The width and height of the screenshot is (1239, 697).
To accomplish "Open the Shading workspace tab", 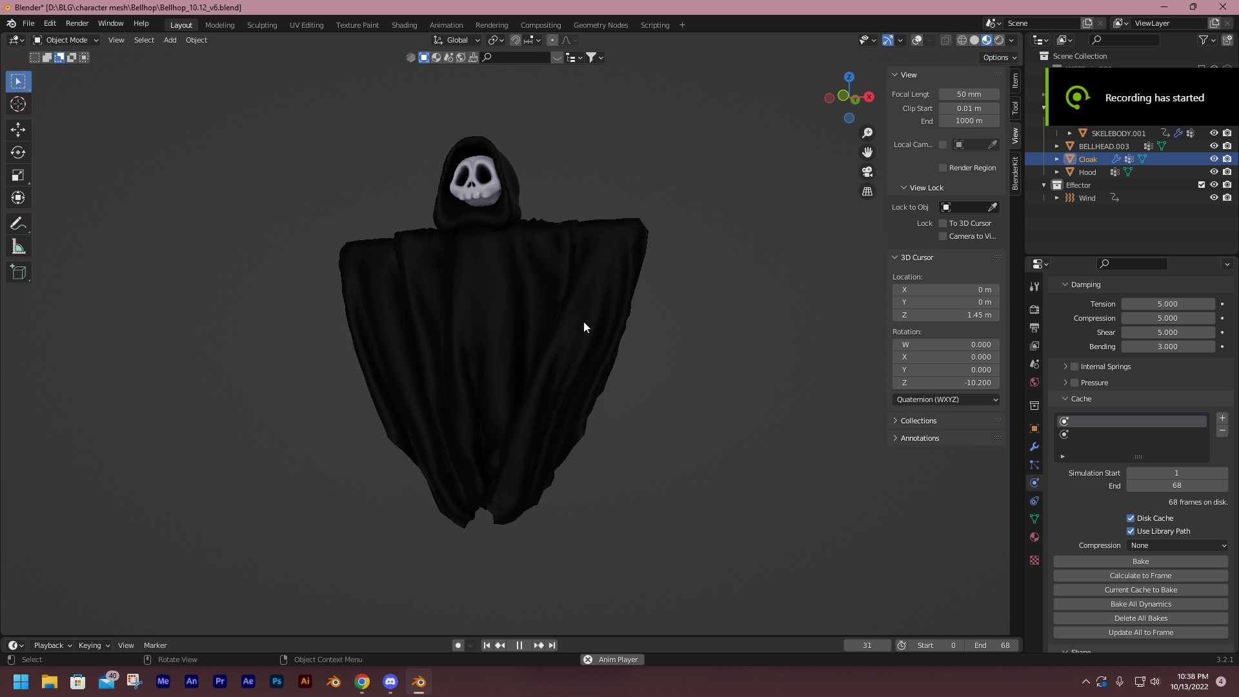I will [403, 24].
